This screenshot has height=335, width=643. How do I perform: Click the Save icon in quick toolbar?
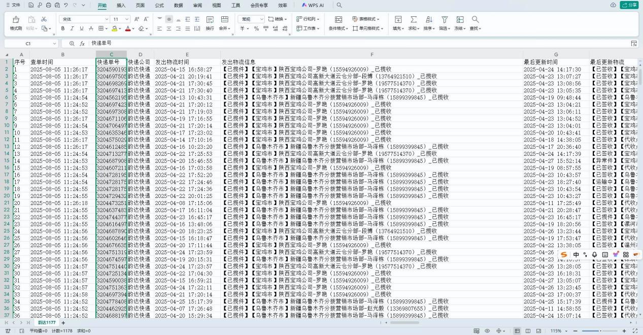[x=31, y=5]
